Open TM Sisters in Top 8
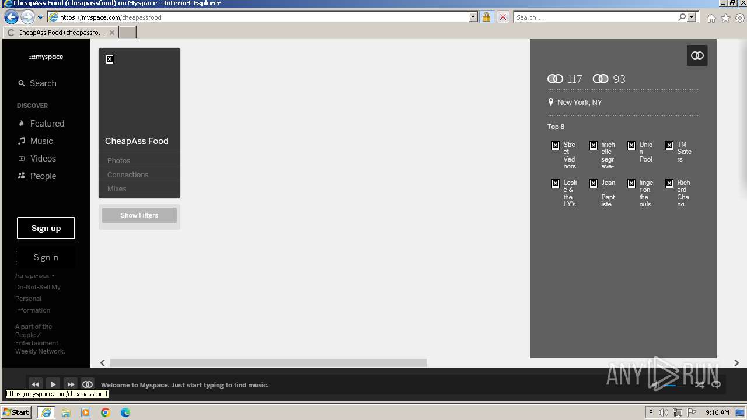Screen dimensions: 747x420 pyautogui.click(x=678, y=152)
